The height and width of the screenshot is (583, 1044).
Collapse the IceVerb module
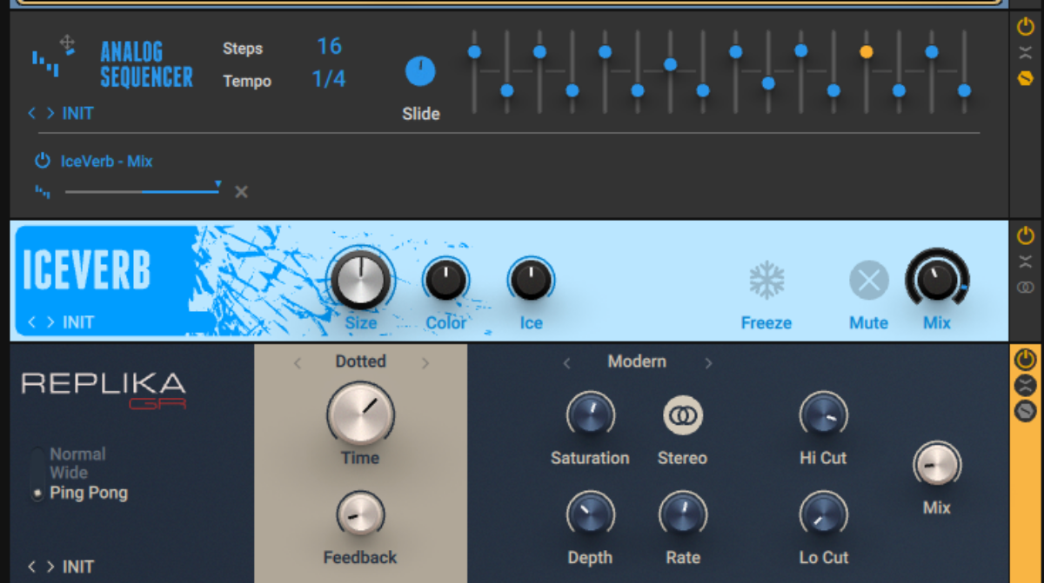coord(1026,262)
